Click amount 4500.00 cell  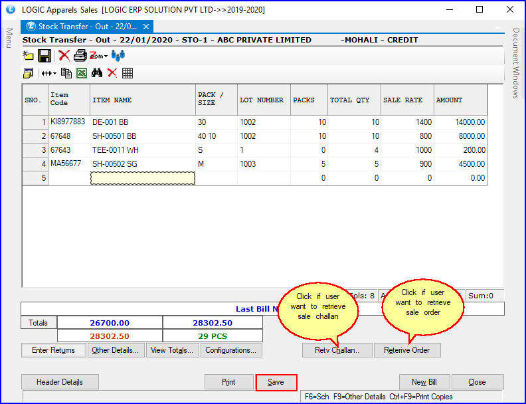(x=461, y=164)
